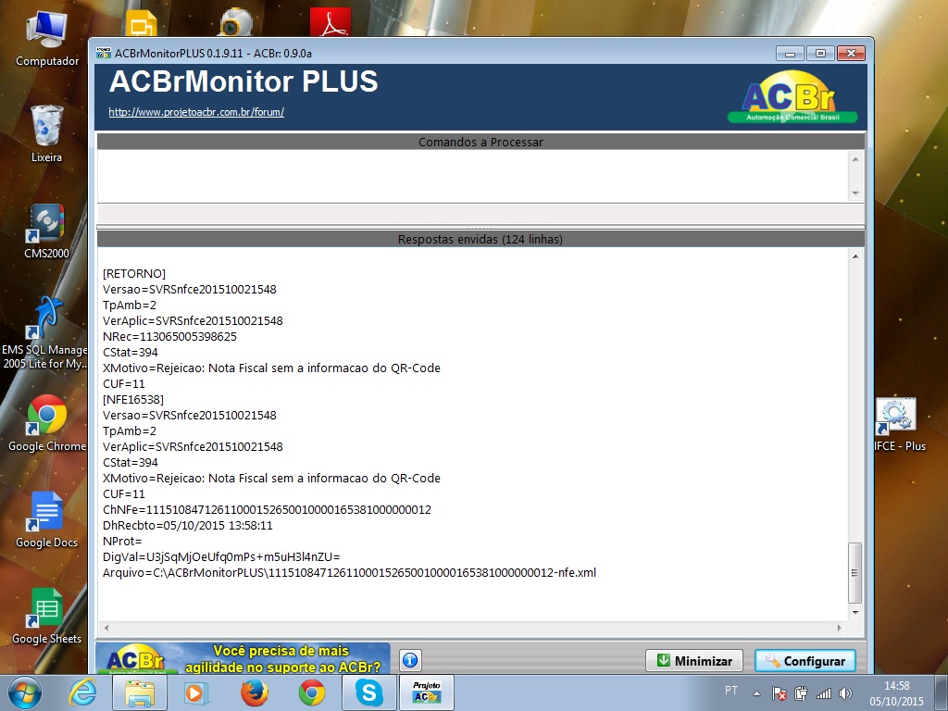Click the responses horizontal scroll right arrow

point(839,628)
